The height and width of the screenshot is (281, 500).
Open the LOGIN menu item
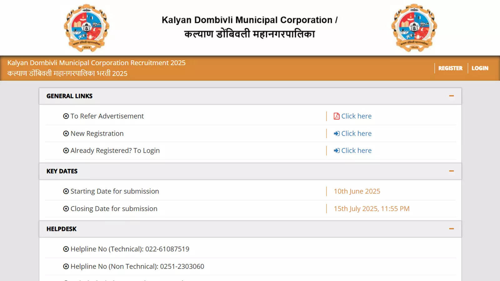480,68
